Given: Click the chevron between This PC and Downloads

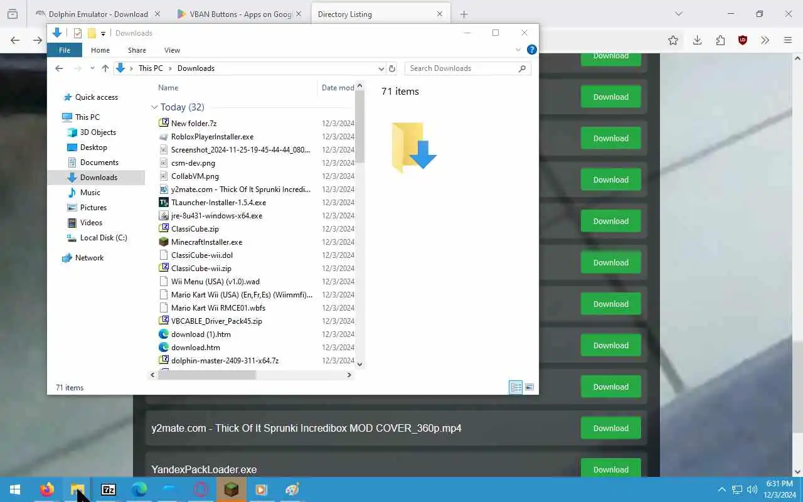Looking at the screenshot, I should [170, 68].
